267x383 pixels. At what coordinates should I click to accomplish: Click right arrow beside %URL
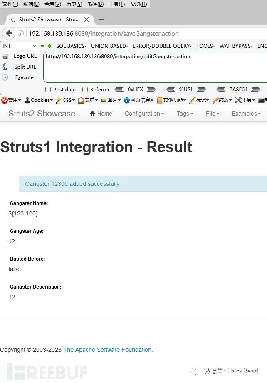tap(202, 89)
